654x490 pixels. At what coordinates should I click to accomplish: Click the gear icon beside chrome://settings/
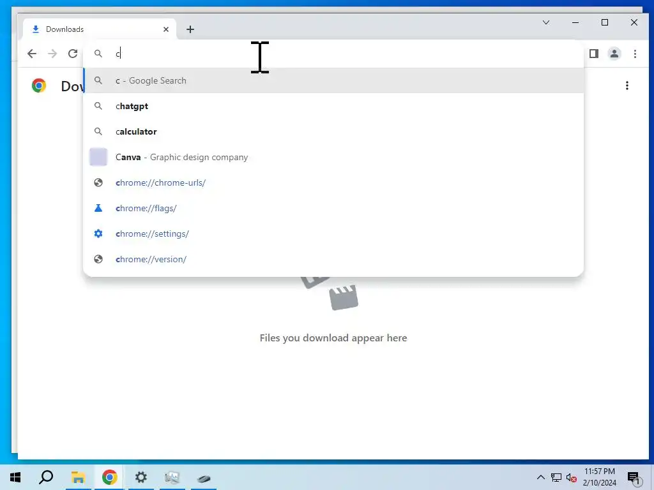[98, 234]
